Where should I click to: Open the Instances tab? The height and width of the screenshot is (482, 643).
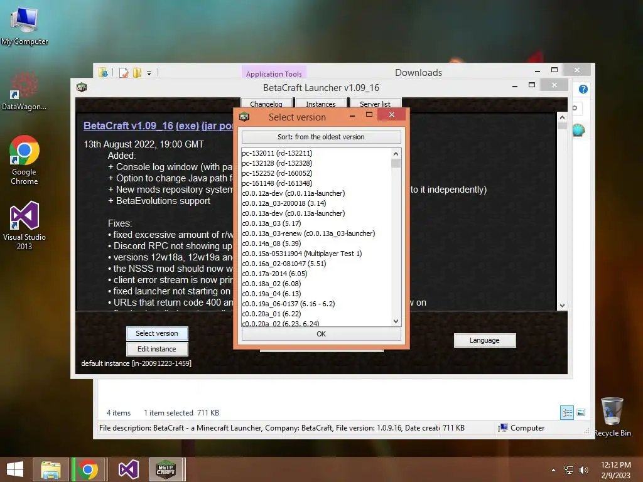pyautogui.click(x=321, y=104)
